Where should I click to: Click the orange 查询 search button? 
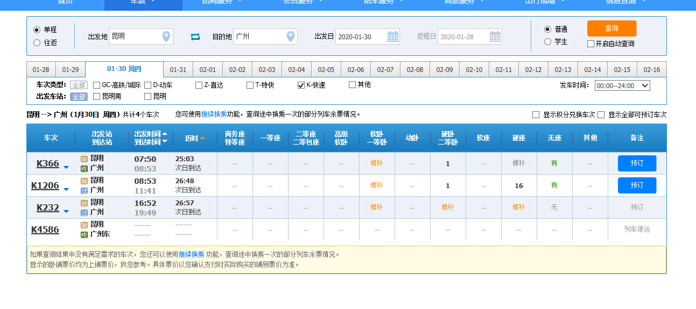[x=611, y=28]
